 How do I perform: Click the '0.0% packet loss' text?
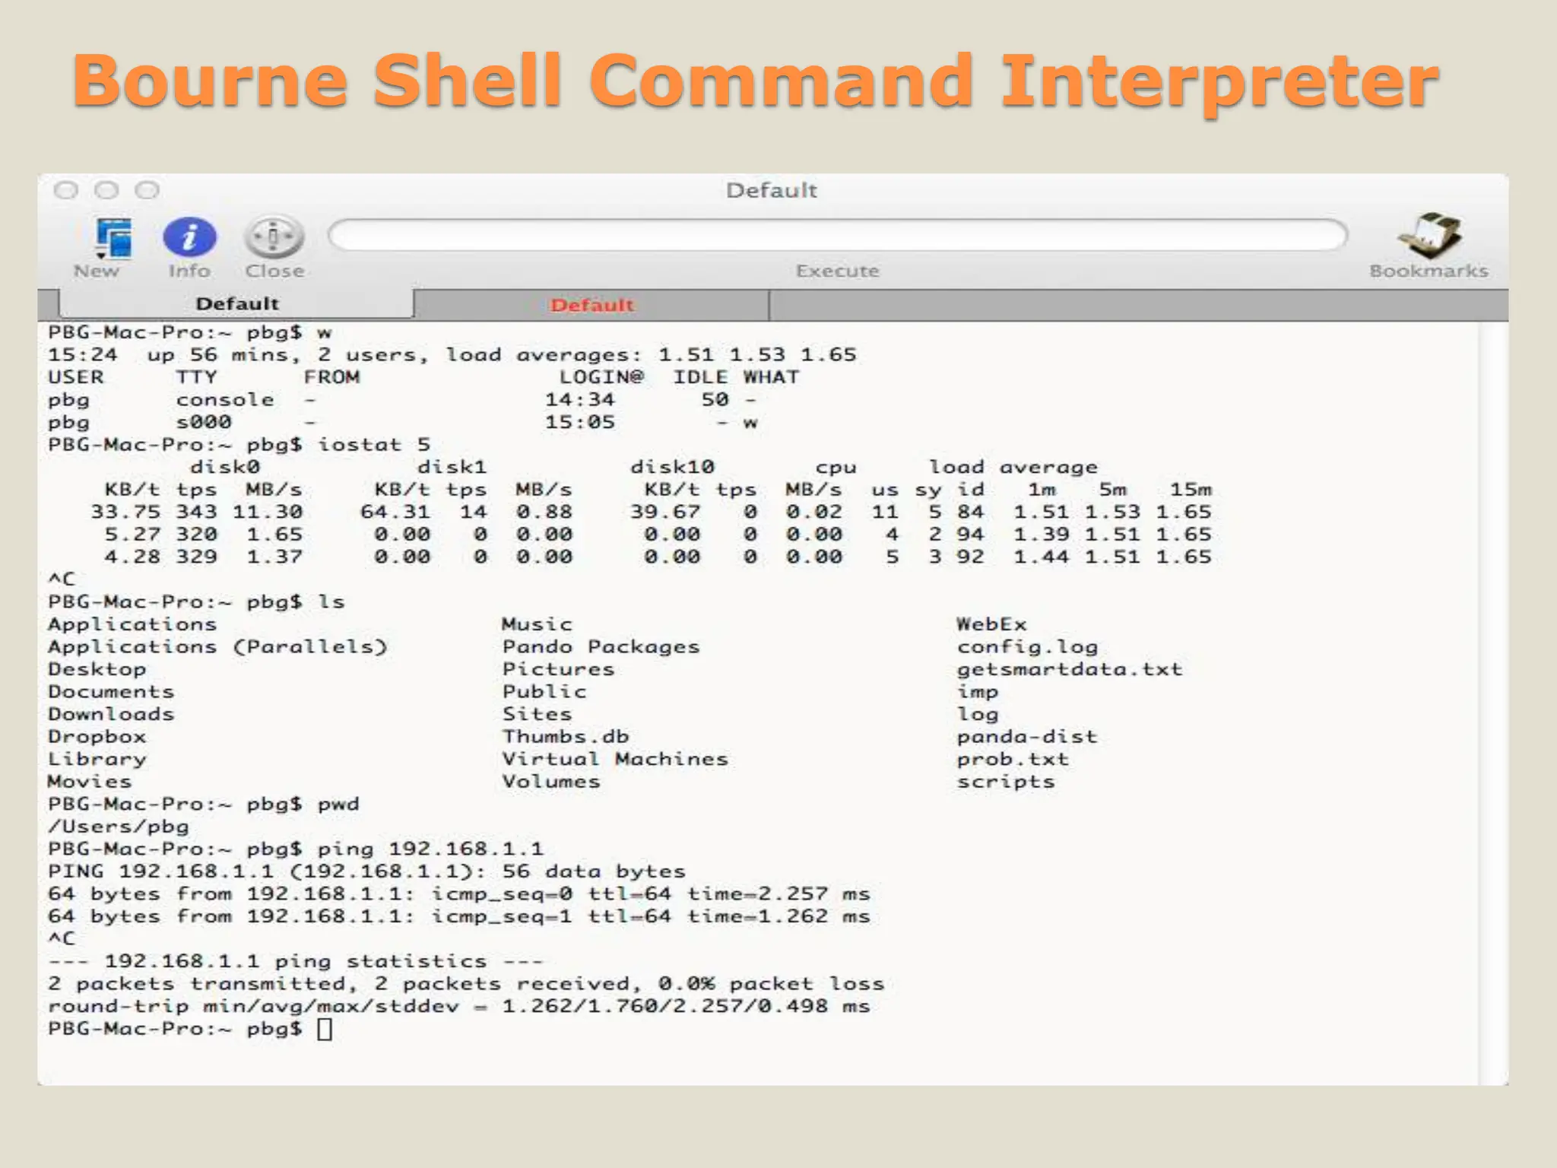[x=772, y=984]
